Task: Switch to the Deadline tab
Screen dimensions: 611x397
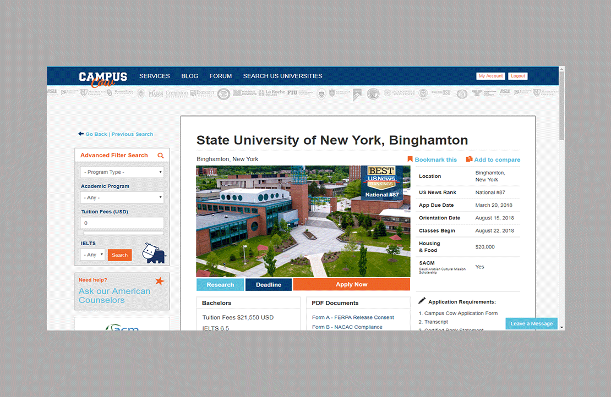Action: [269, 284]
